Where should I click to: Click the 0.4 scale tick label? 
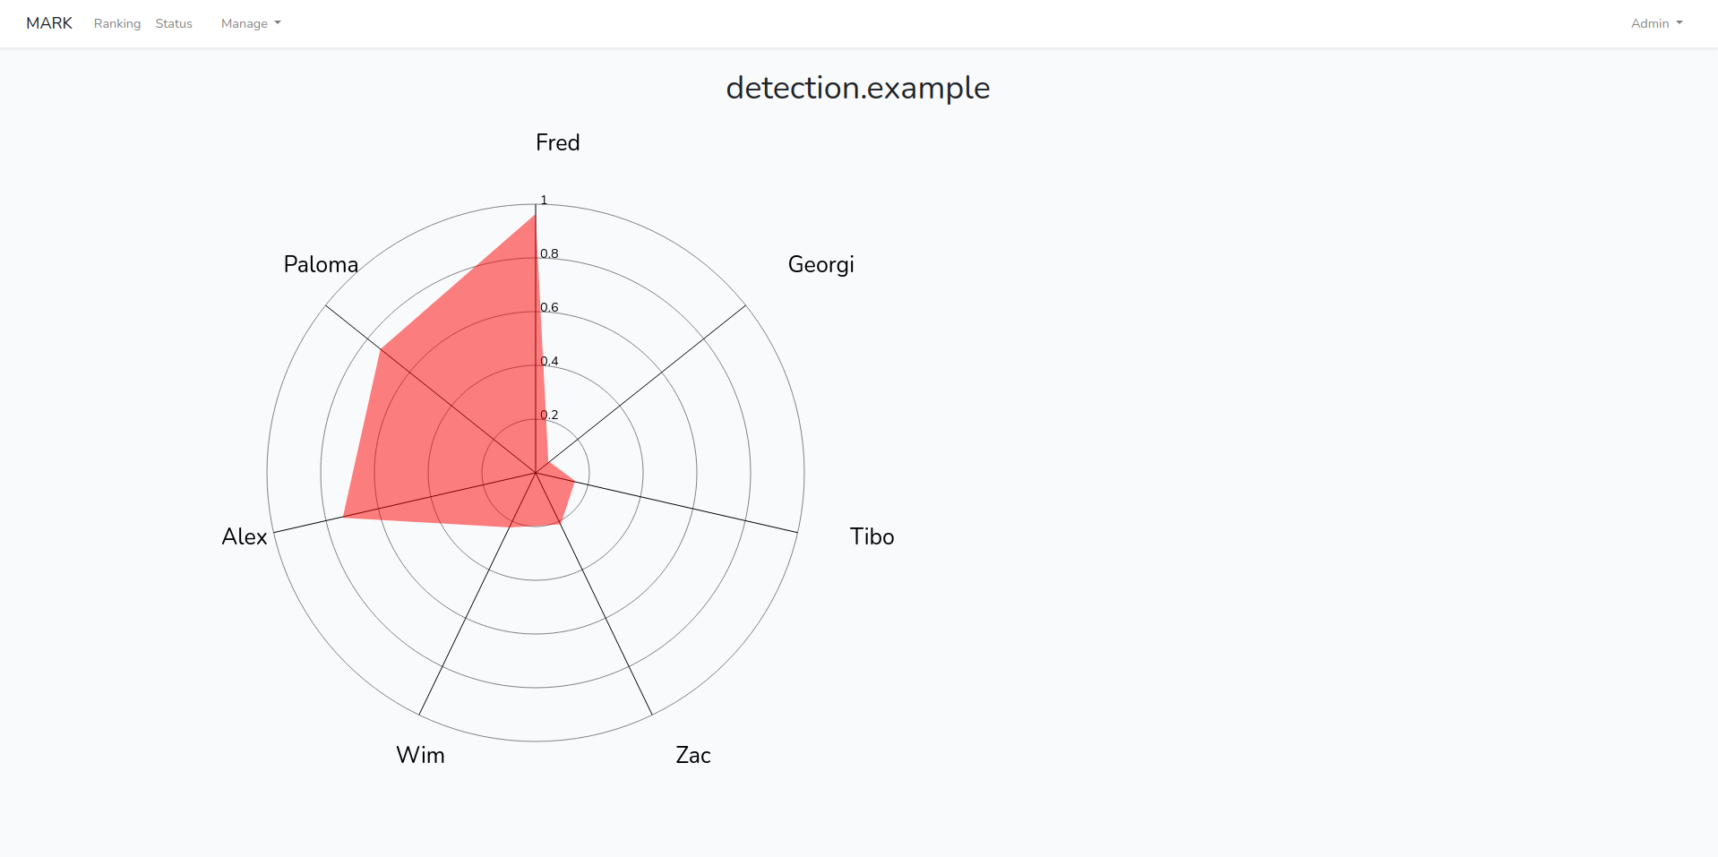click(549, 361)
